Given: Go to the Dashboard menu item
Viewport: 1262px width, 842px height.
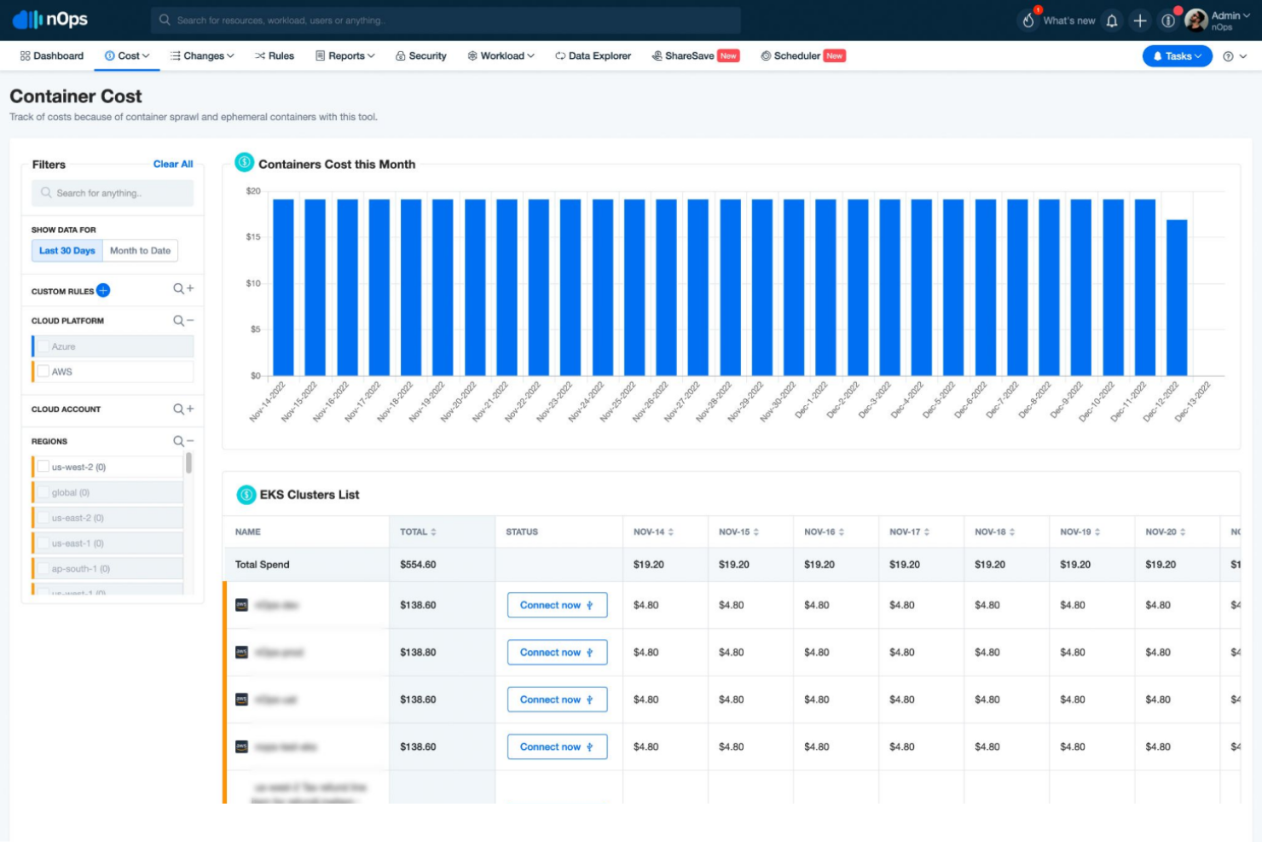Looking at the screenshot, I should (x=51, y=55).
